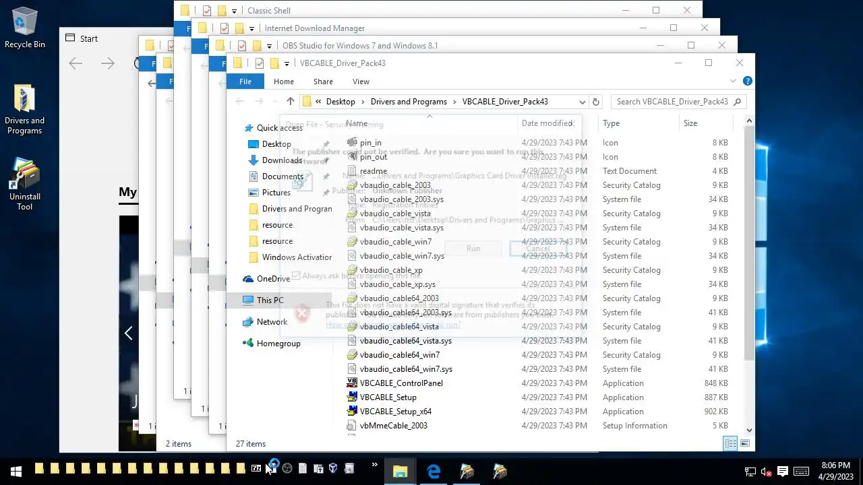Screen dimensions: 863x485
Task: Click the muted volume tray icon
Action: [x=766, y=472]
